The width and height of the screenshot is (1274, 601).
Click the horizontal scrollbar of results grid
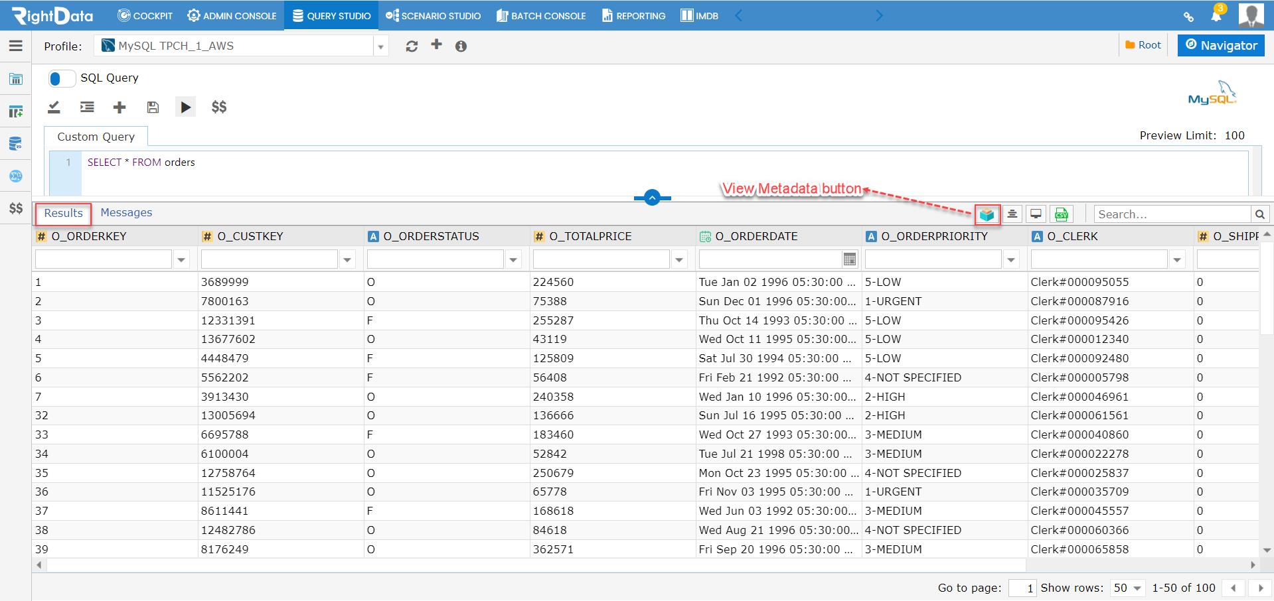pos(536,565)
